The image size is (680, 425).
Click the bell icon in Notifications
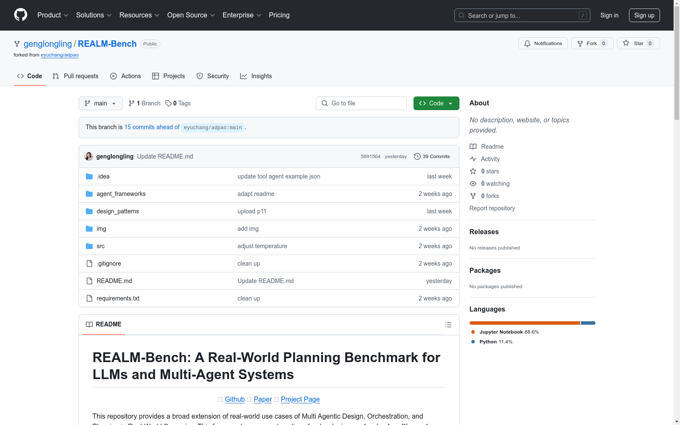(527, 43)
